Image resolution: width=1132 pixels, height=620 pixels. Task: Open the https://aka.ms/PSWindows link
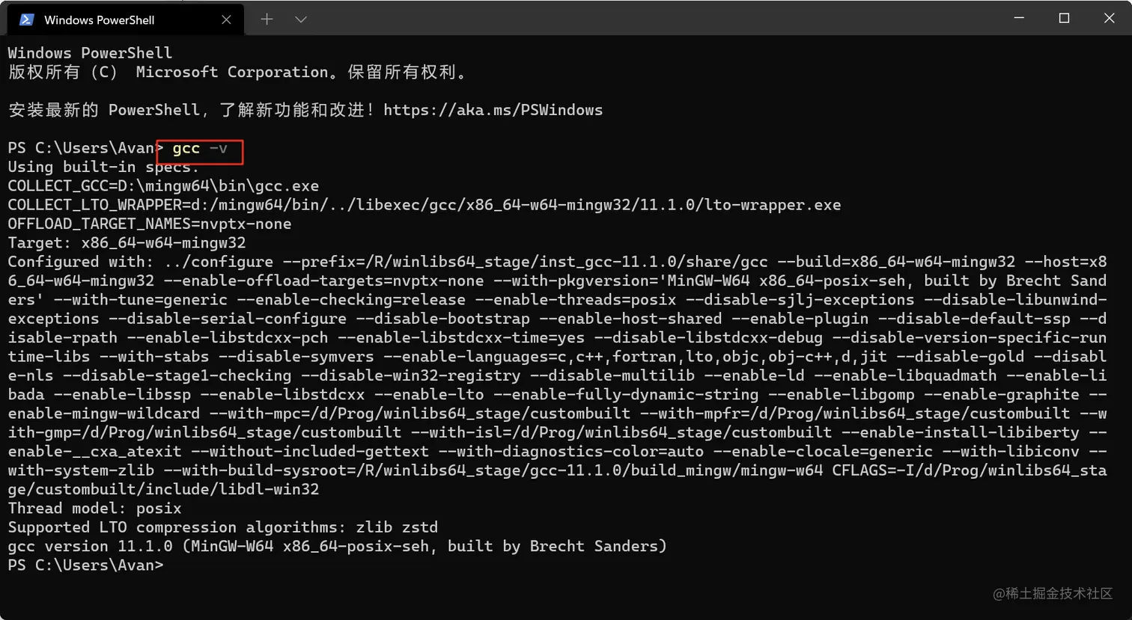click(493, 110)
